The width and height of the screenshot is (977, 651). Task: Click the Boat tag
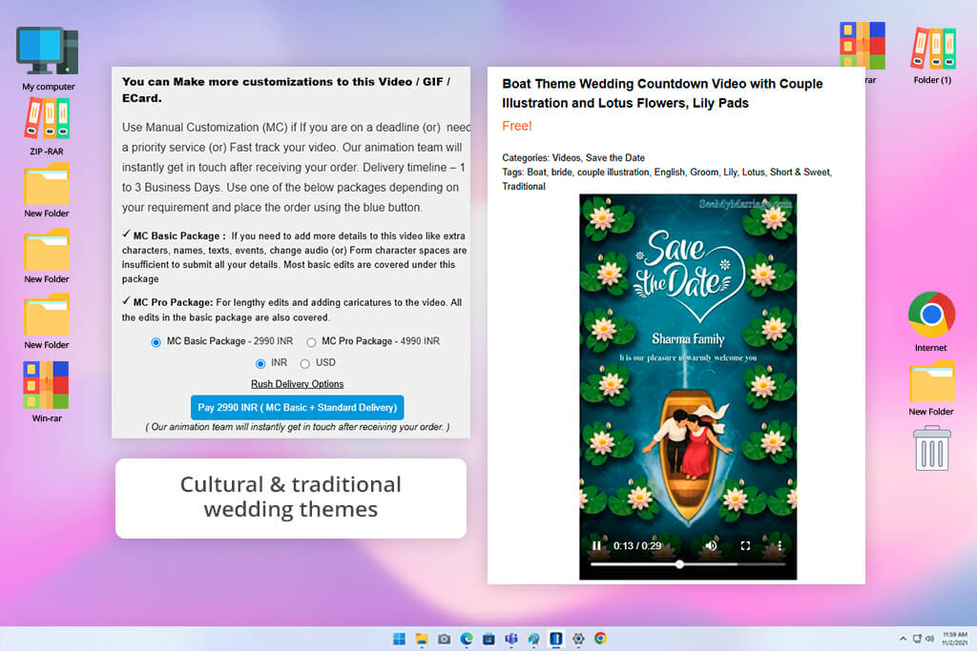point(536,173)
